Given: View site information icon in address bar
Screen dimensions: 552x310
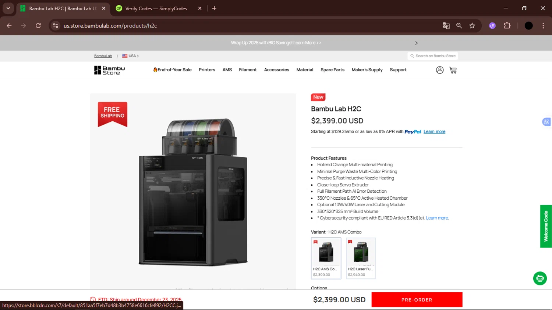Looking at the screenshot, I should coord(56,26).
